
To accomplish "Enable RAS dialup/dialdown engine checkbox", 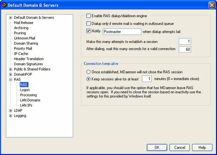I will pos(88,15).
